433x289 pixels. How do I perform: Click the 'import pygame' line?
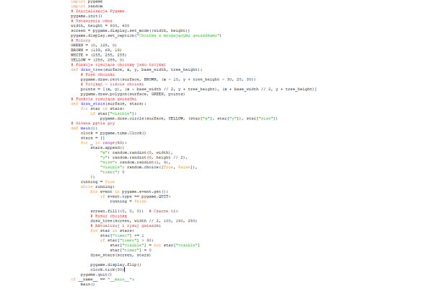click(87, 2)
